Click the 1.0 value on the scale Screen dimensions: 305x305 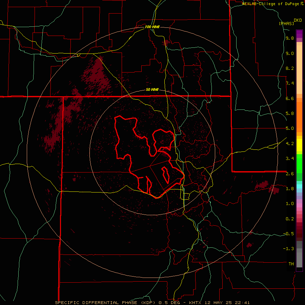290,204
